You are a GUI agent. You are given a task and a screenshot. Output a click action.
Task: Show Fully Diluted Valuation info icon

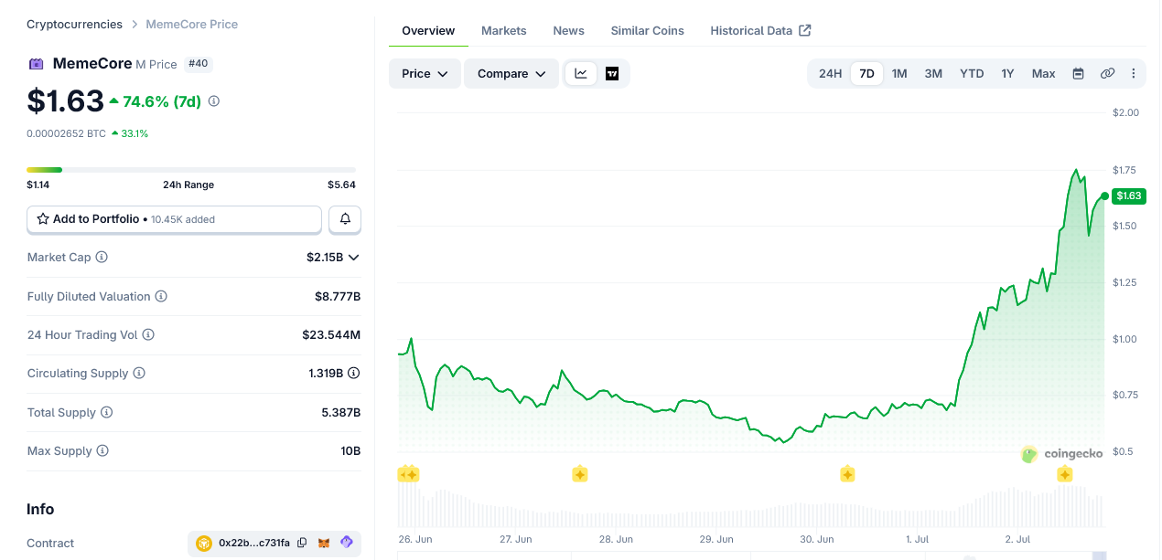(161, 297)
